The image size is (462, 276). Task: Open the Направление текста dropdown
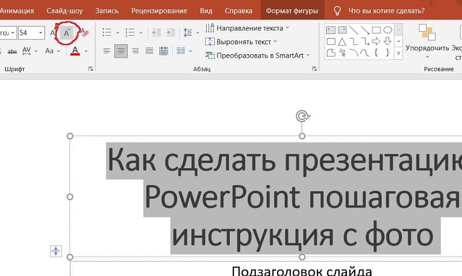[247, 28]
